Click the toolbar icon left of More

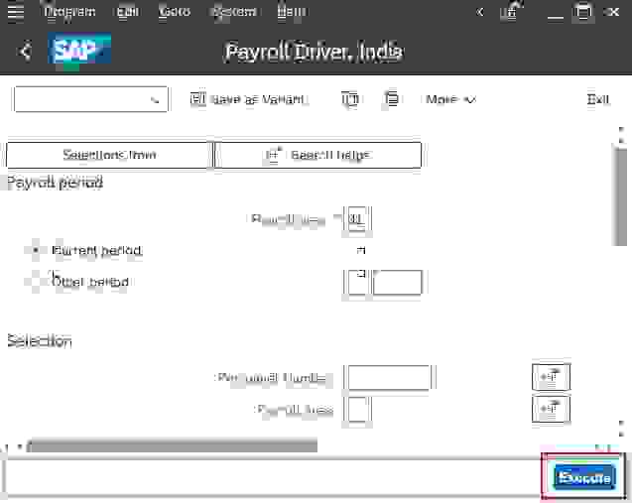[391, 99]
